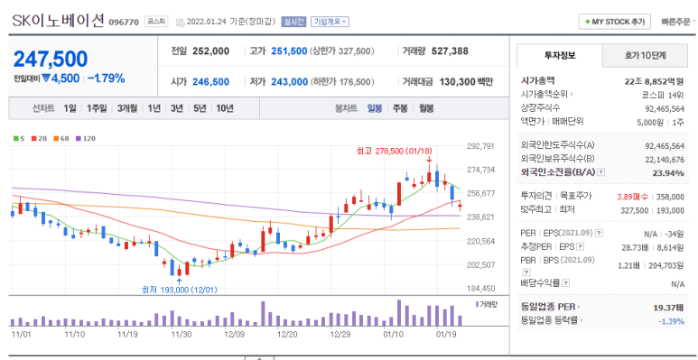Click the red arrow under 최고 278,500
The width and height of the screenshot is (698, 360).
(x=429, y=159)
